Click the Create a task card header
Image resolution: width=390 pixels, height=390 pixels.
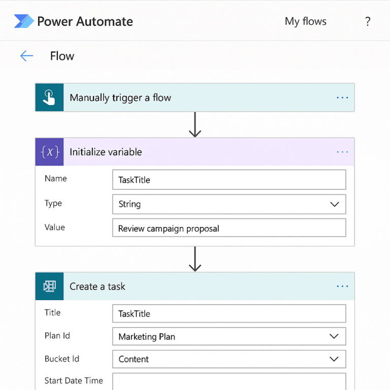(x=198, y=286)
